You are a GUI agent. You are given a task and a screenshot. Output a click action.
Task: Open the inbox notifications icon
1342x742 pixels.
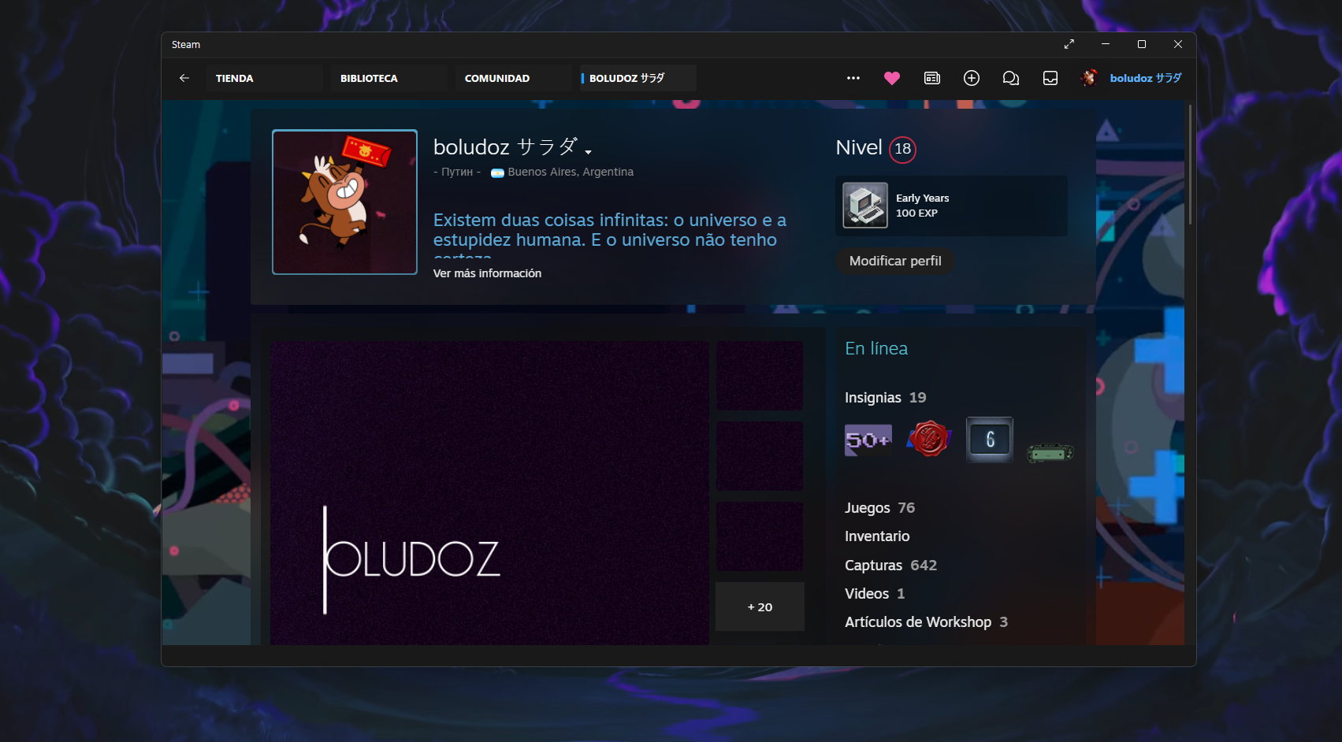coord(1050,78)
